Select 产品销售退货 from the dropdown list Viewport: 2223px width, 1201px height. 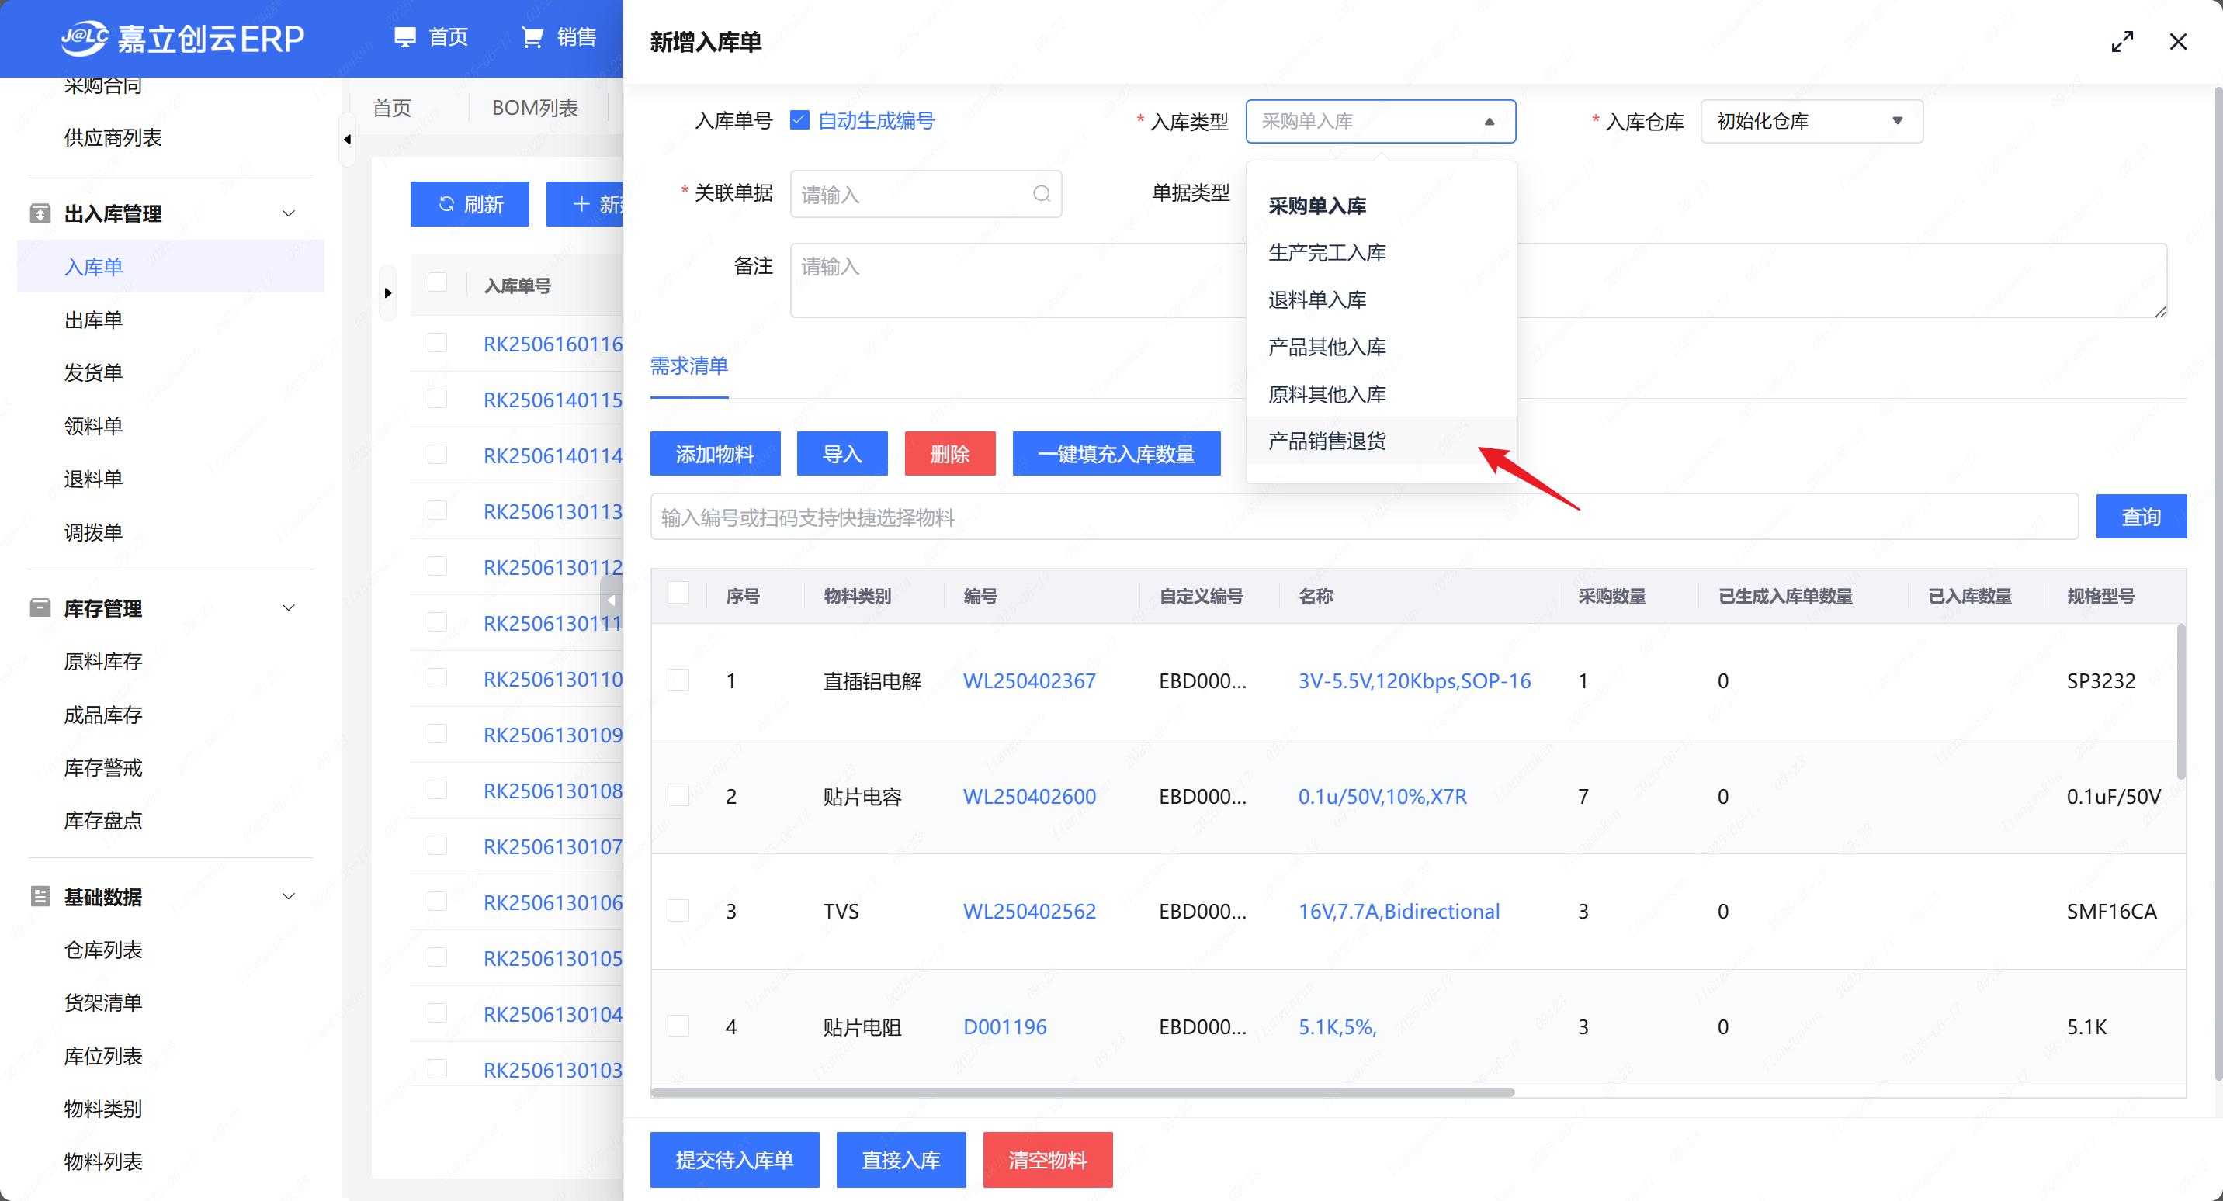pyautogui.click(x=1327, y=441)
